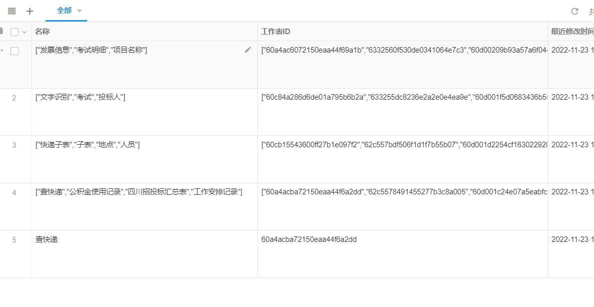This screenshot has width=594, height=307.
Task: Switch to the 全部 view tab
Action: click(64, 11)
